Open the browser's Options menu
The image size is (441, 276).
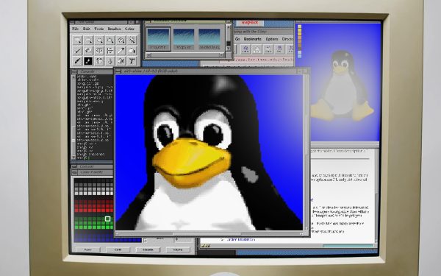(272, 39)
